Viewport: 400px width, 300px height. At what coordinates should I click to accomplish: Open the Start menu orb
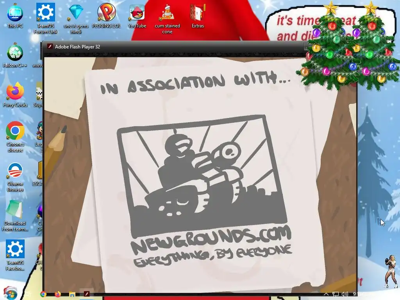pyautogui.click(x=10, y=293)
